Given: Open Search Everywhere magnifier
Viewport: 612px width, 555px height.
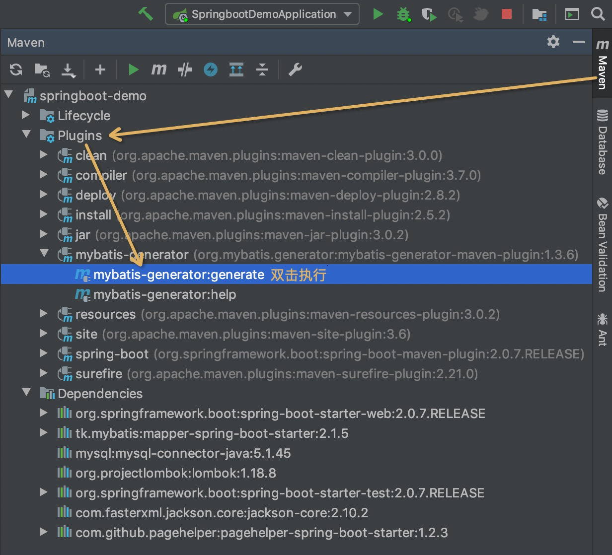Looking at the screenshot, I should pyautogui.click(x=598, y=14).
